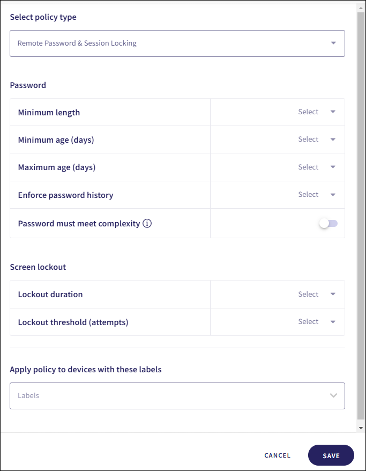Click CANCEL to discard changes

click(277, 455)
